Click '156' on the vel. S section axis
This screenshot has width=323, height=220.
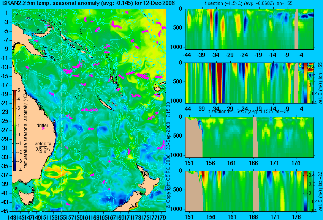click(x=211, y=217)
